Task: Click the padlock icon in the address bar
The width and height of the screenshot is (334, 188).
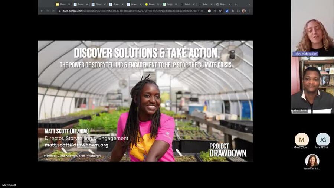Action: [x=60, y=11]
